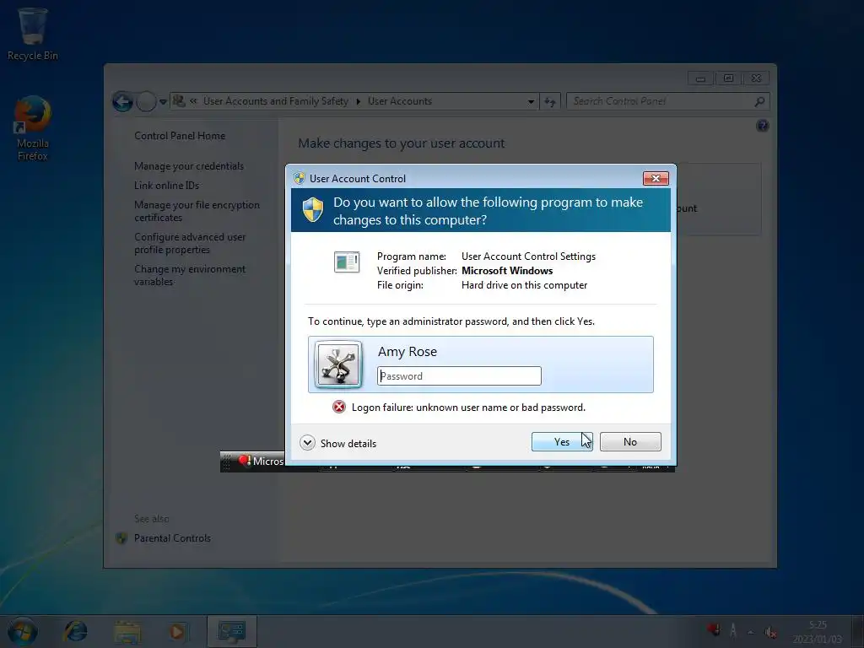Image resolution: width=864 pixels, height=648 pixels.
Task: Open Internet Explorer from taskbar
Action: (75, 631)
